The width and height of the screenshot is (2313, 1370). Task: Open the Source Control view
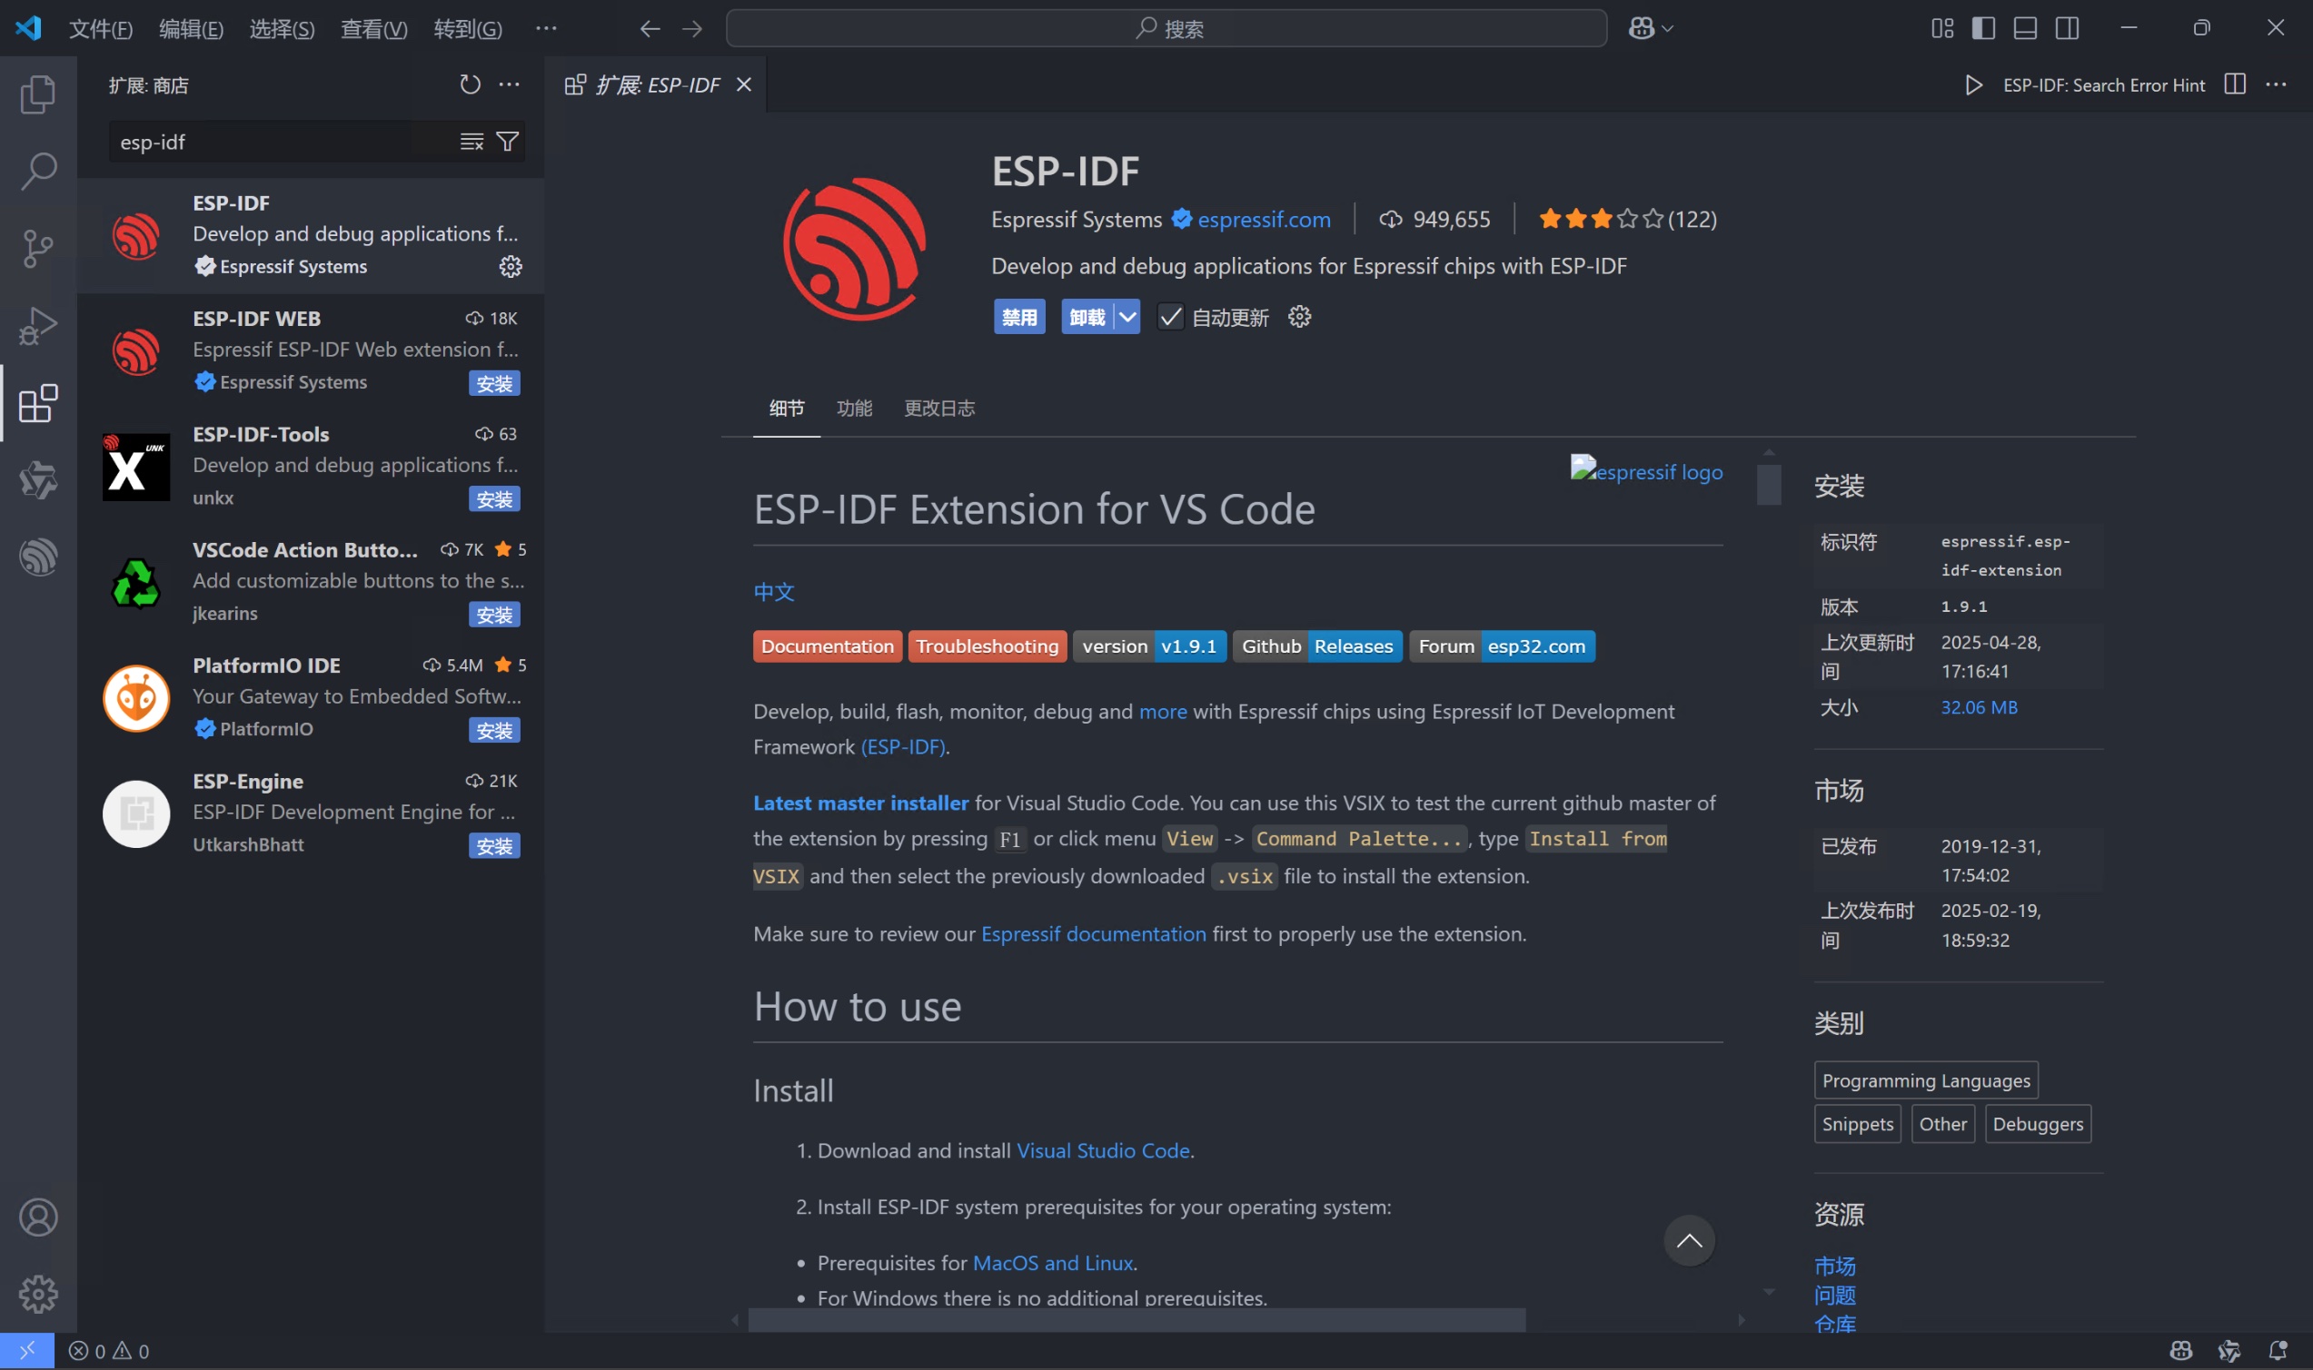(38, 249)
